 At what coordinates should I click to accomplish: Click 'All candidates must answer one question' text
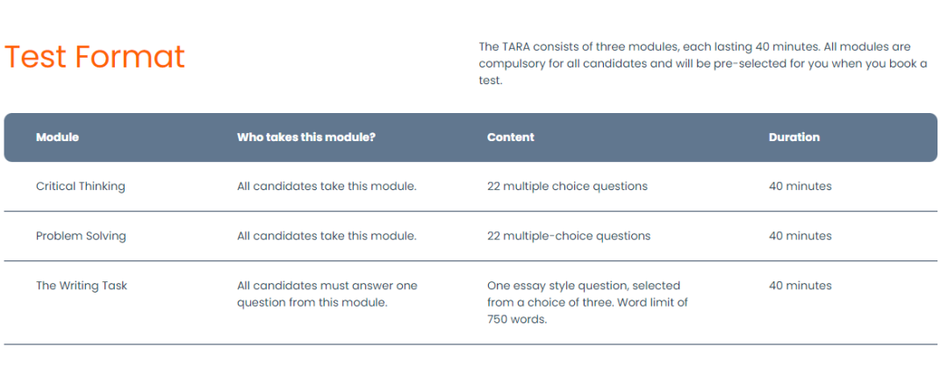pos(327,294)
